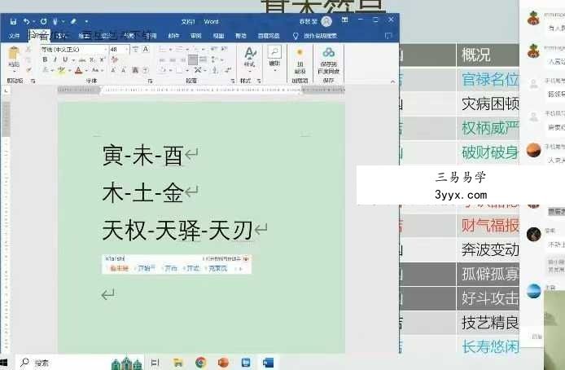This screenshot has height=370, width=565.
Task: Open the font size 48 dropdown
Action: [127, 49]
